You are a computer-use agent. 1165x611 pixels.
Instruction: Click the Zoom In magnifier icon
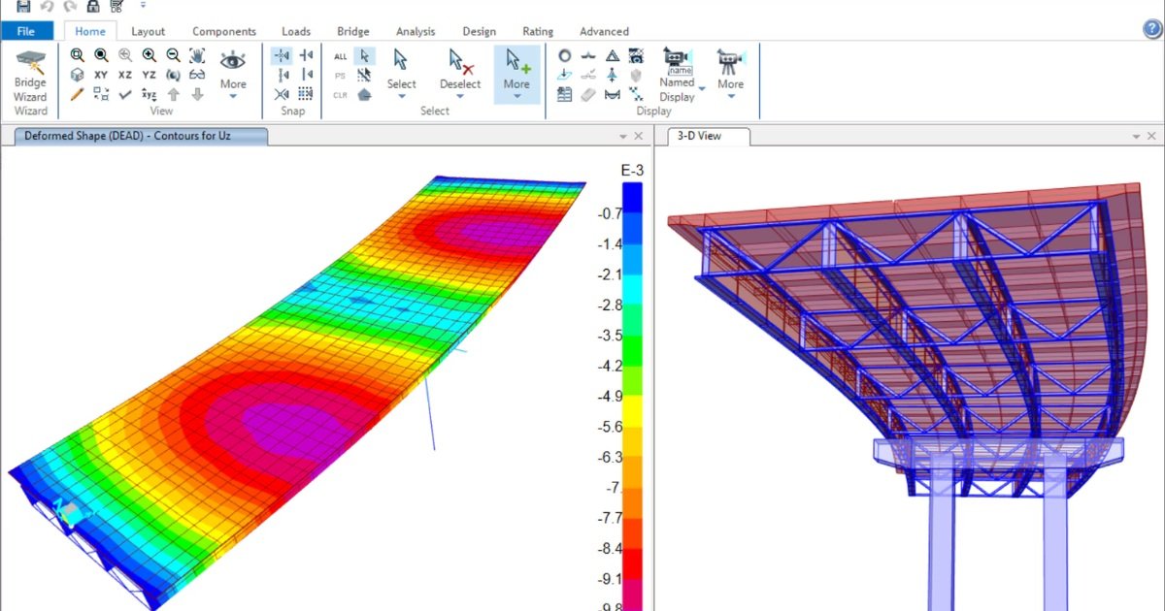coord(149,55)
